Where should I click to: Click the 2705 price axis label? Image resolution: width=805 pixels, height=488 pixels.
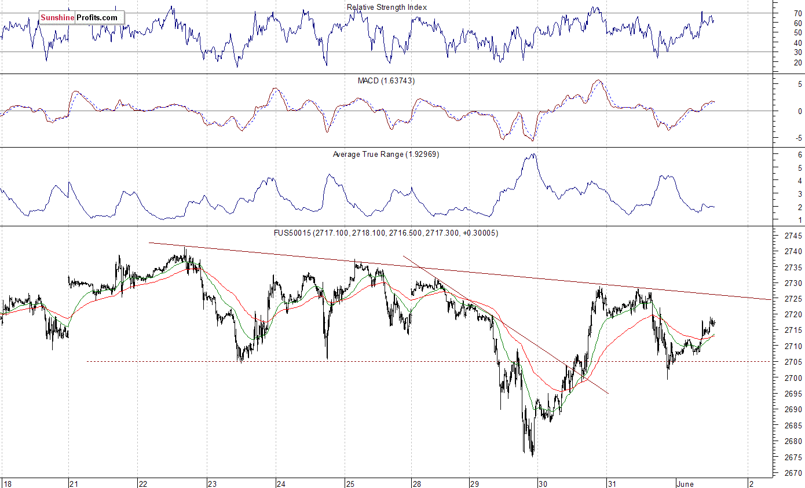point(794,362)
